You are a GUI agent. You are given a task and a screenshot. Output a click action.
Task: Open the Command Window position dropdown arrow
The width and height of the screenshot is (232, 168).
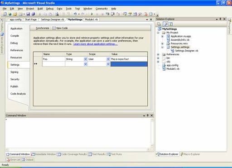click(x=144, y=115)
